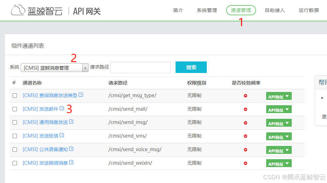This screenshot has height=183, width=327.
Task: Click edit icon next to 通用消息发送
Action: click(x=71, y=121)
